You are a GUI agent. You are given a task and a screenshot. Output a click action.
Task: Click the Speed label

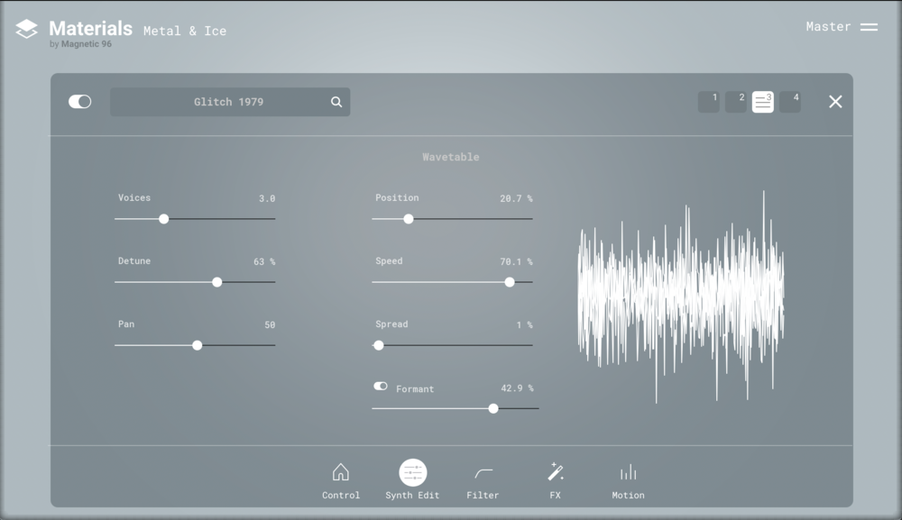pyautogui.click(x=389, y=260)
